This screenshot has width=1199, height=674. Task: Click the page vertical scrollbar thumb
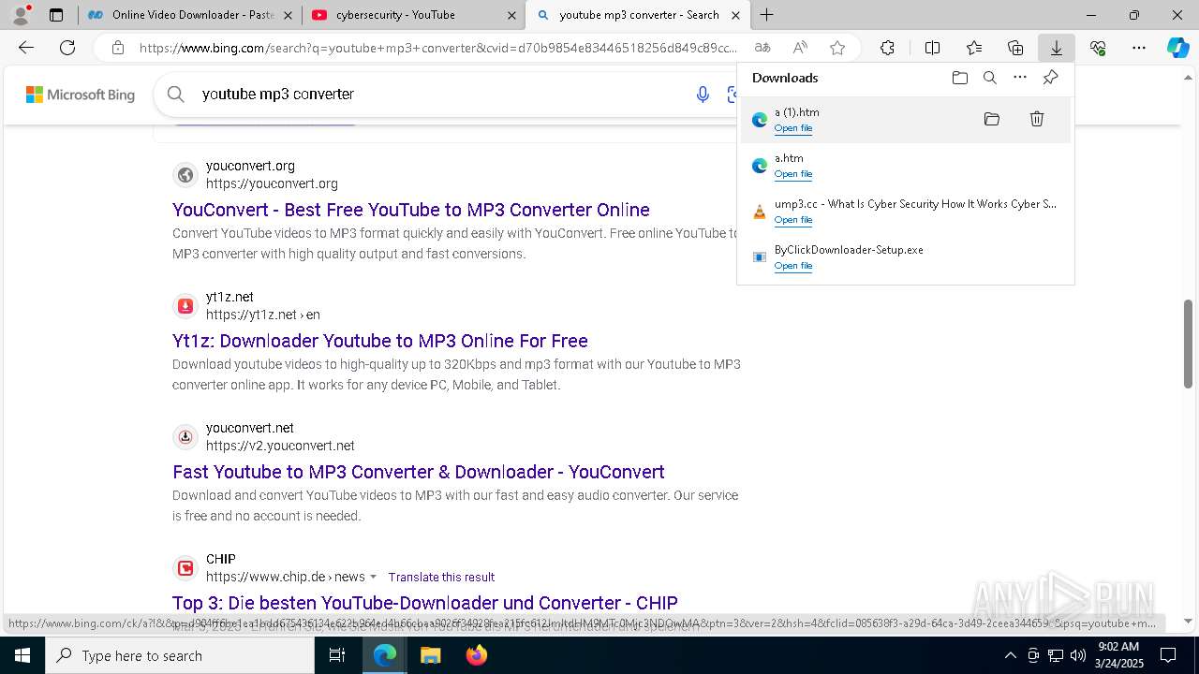pyautogui.click(x=1188, y=344)
